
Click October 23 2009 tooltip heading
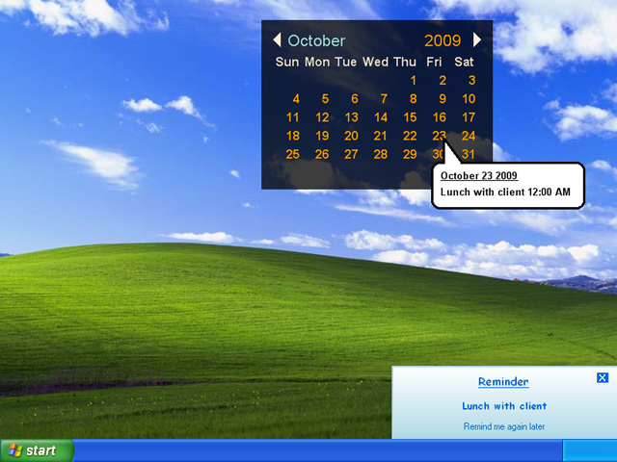coord(479,175)
